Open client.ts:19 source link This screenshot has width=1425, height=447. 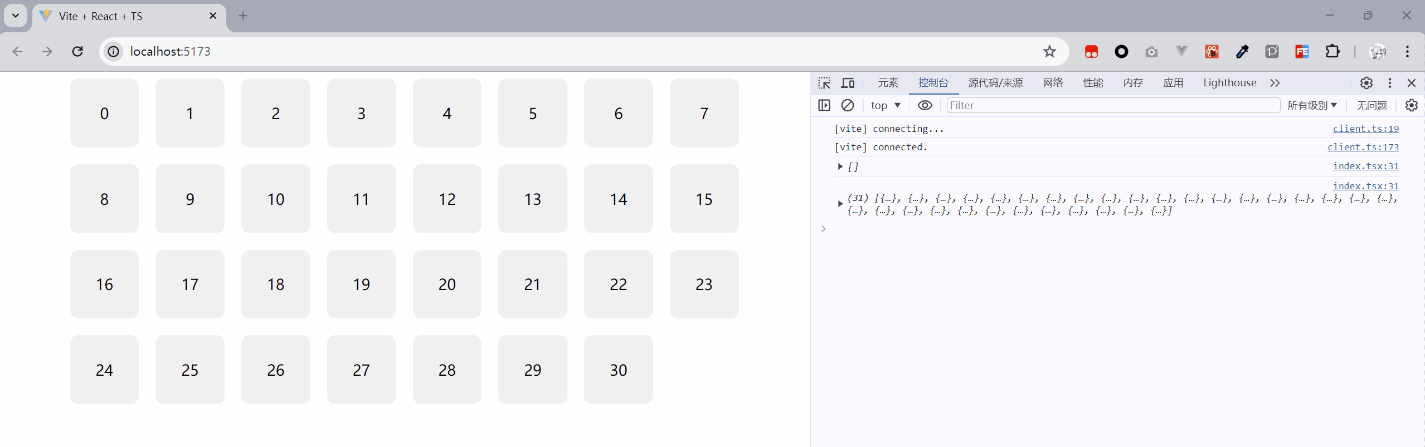1365,129
